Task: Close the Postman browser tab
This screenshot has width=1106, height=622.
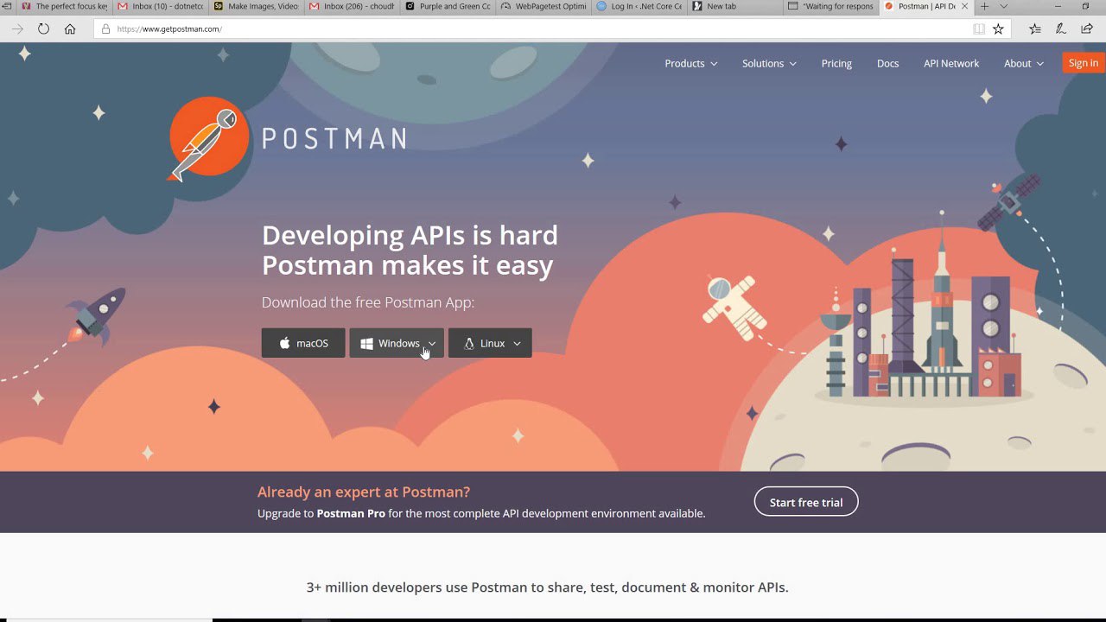Action: [965, 6]
